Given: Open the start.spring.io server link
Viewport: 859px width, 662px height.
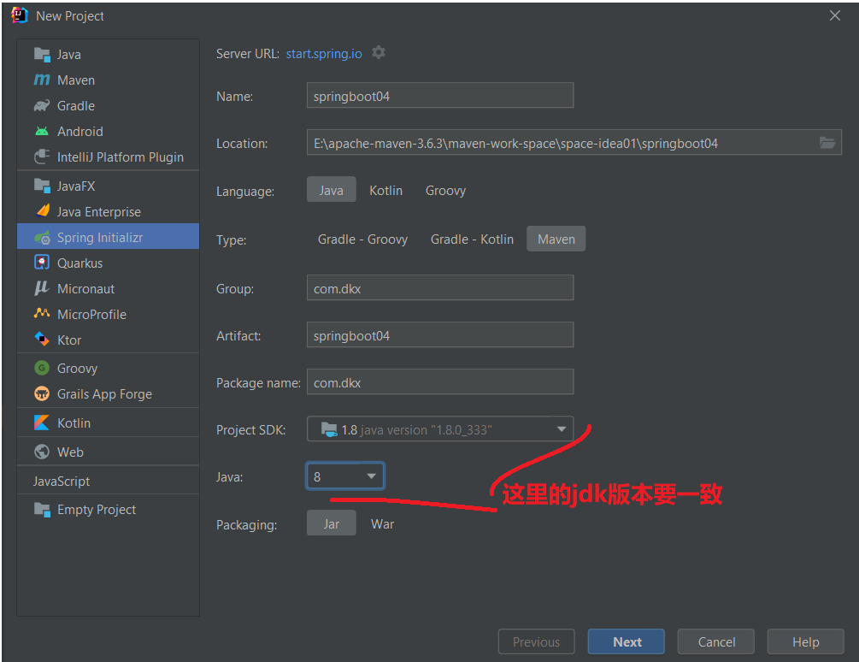Looking at the screenshot, I should pos(324,54).
